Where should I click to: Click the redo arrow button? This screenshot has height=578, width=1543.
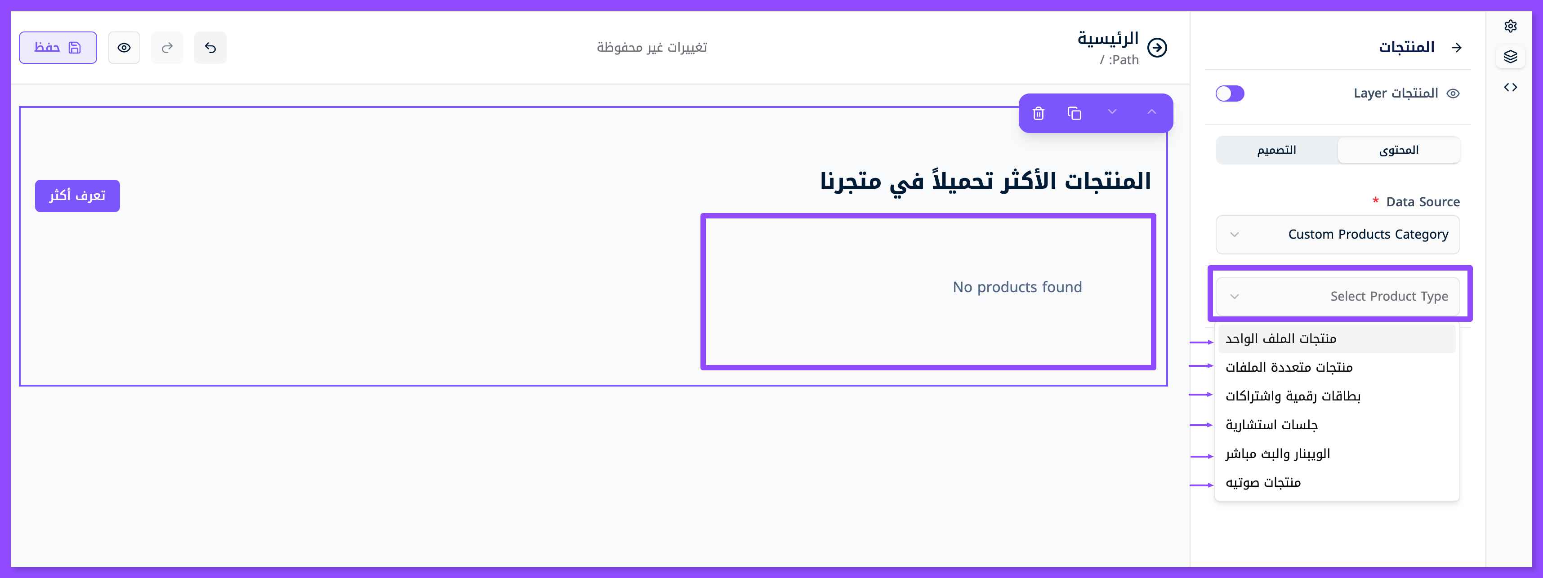[x=167, y=48]
